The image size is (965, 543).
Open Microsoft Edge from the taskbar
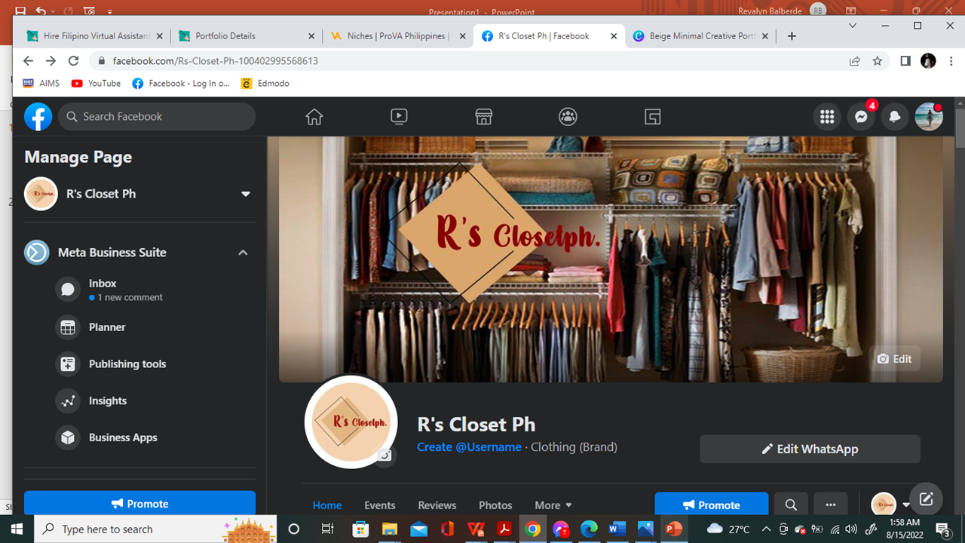[589, 529]
